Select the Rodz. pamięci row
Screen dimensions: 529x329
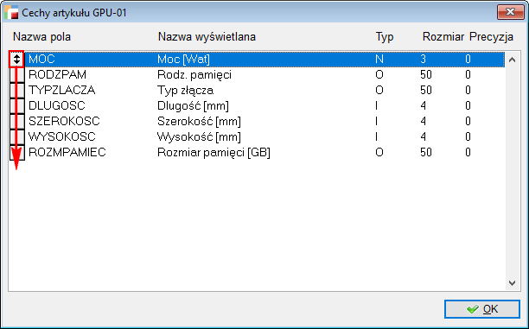264,75
